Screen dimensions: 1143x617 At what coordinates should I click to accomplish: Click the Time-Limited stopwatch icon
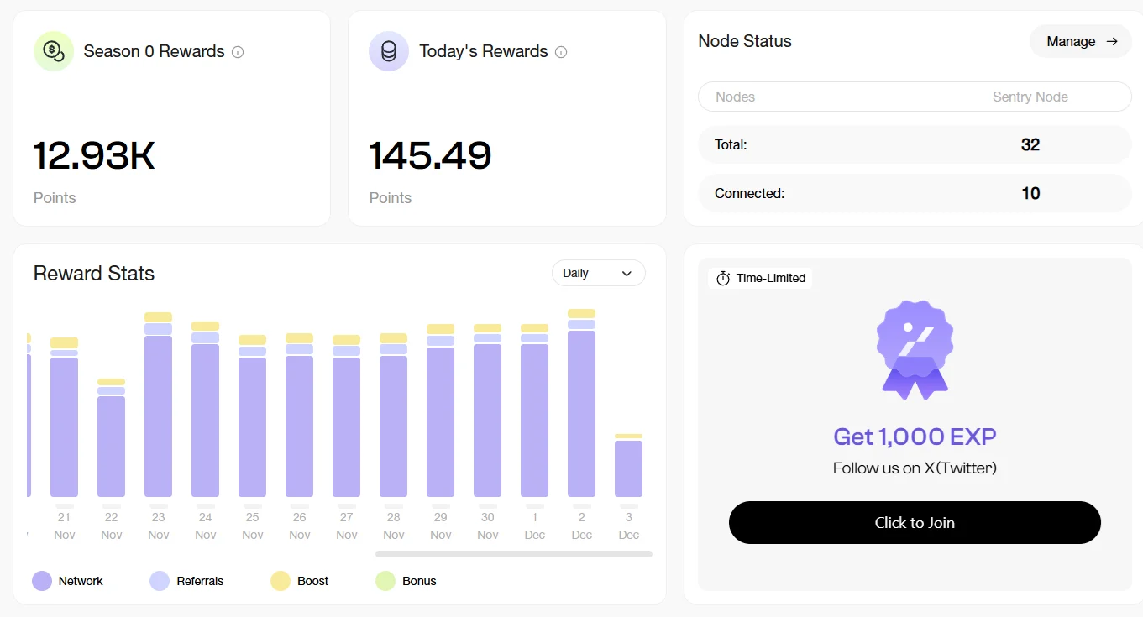(x=723, y=278)
